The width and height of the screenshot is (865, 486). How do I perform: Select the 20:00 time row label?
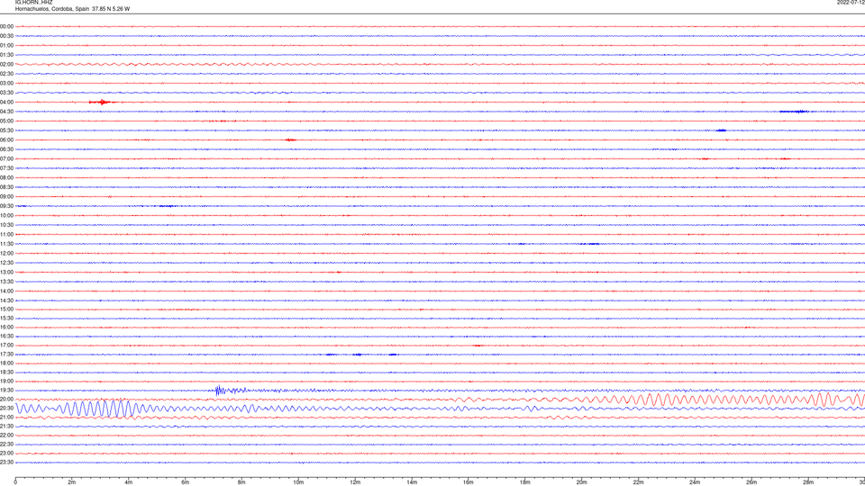(6, 399)
